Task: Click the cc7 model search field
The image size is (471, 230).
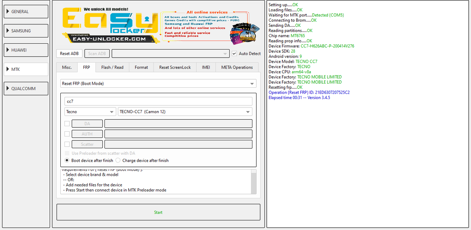Action: click(x=158, y=101)
